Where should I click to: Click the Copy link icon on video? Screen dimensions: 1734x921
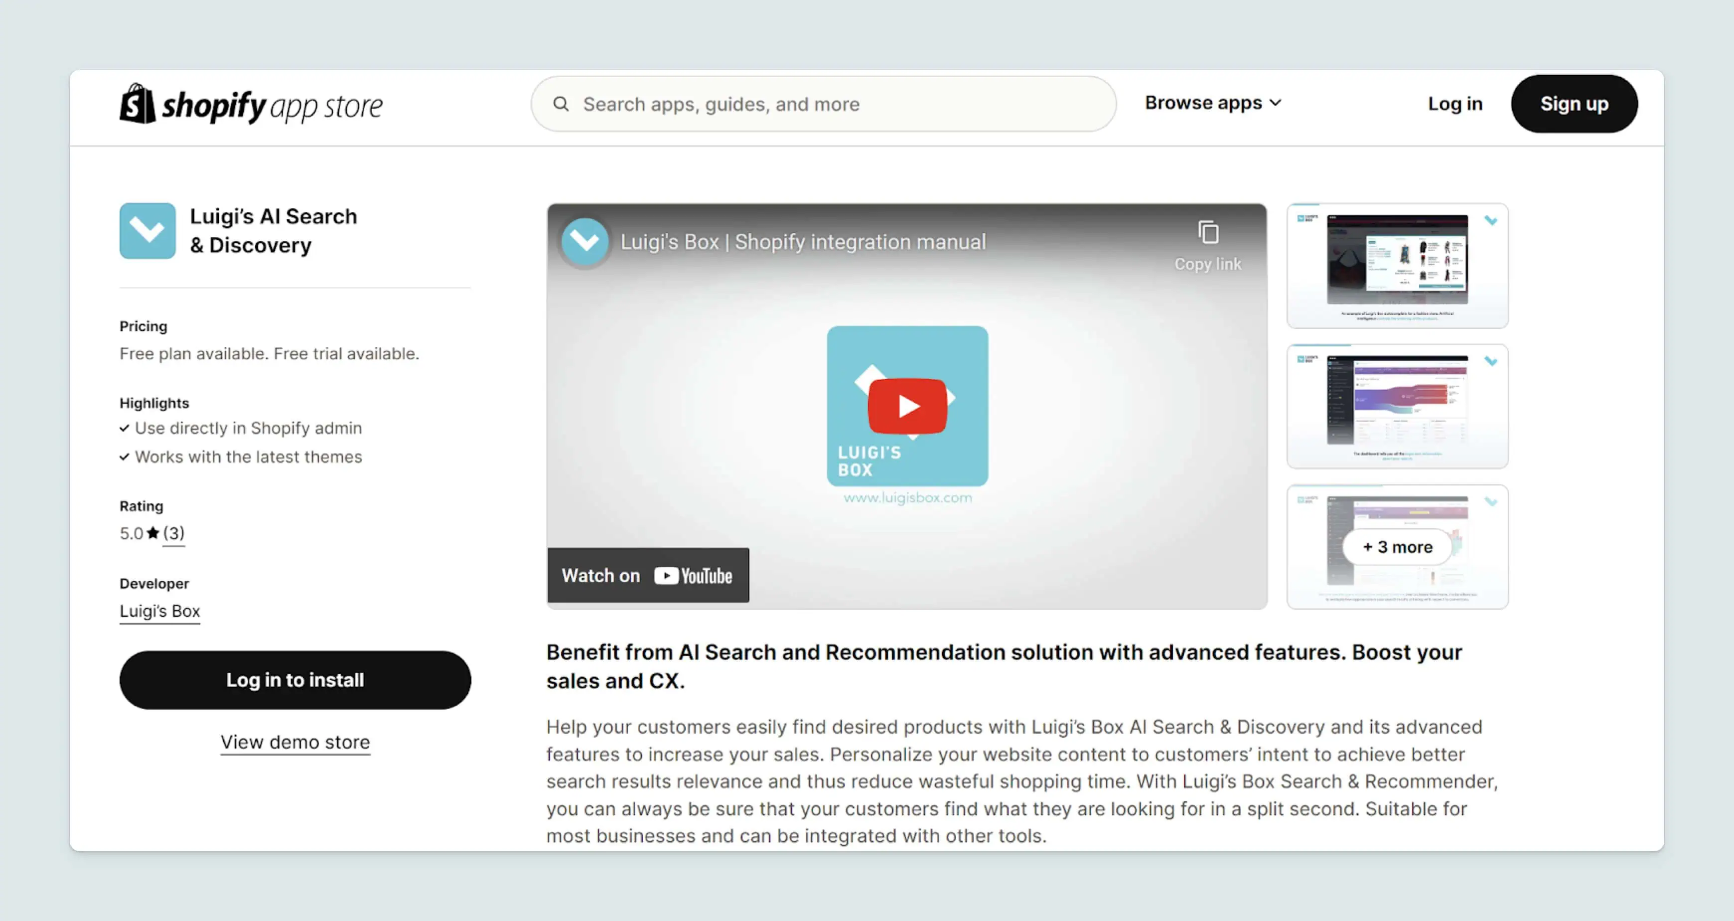(x=1208, y=233)
